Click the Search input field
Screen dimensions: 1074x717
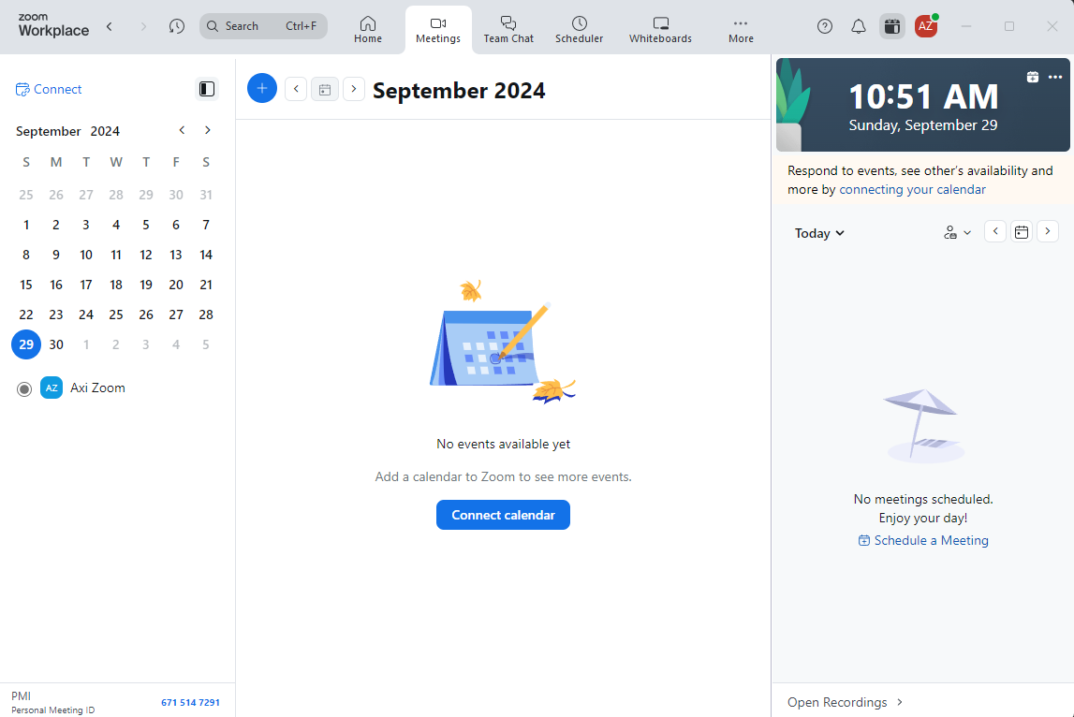[x=263, y=26]
